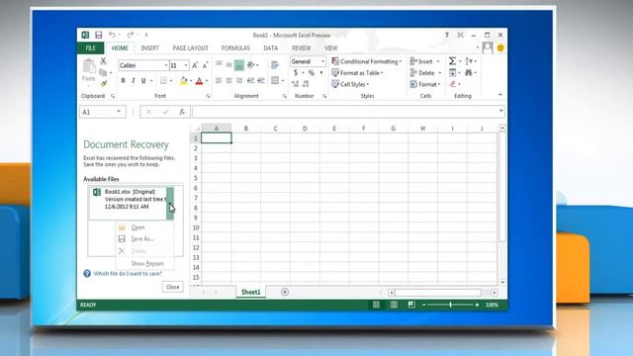Click the Help question mark icon
Image resolution: width=633 pixels, height=356 pixels.
(446, 36)
